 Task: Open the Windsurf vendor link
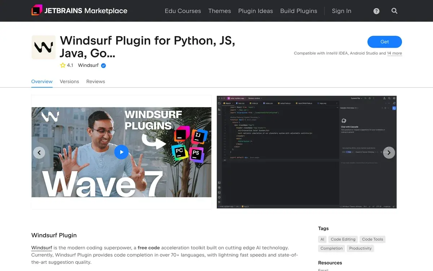pos(88,65)
